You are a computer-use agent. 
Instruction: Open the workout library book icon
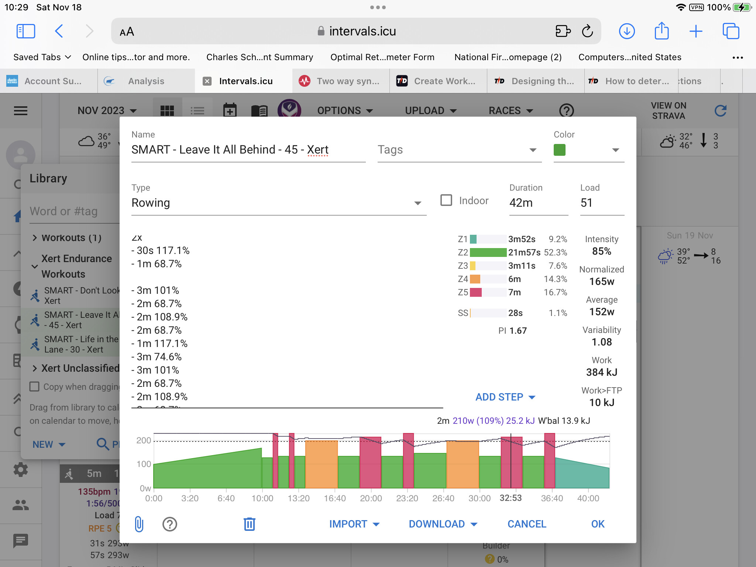coord(260,110)
